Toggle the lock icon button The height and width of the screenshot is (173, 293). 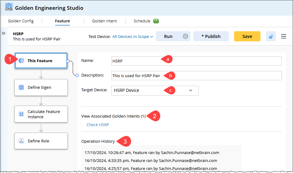271,36
